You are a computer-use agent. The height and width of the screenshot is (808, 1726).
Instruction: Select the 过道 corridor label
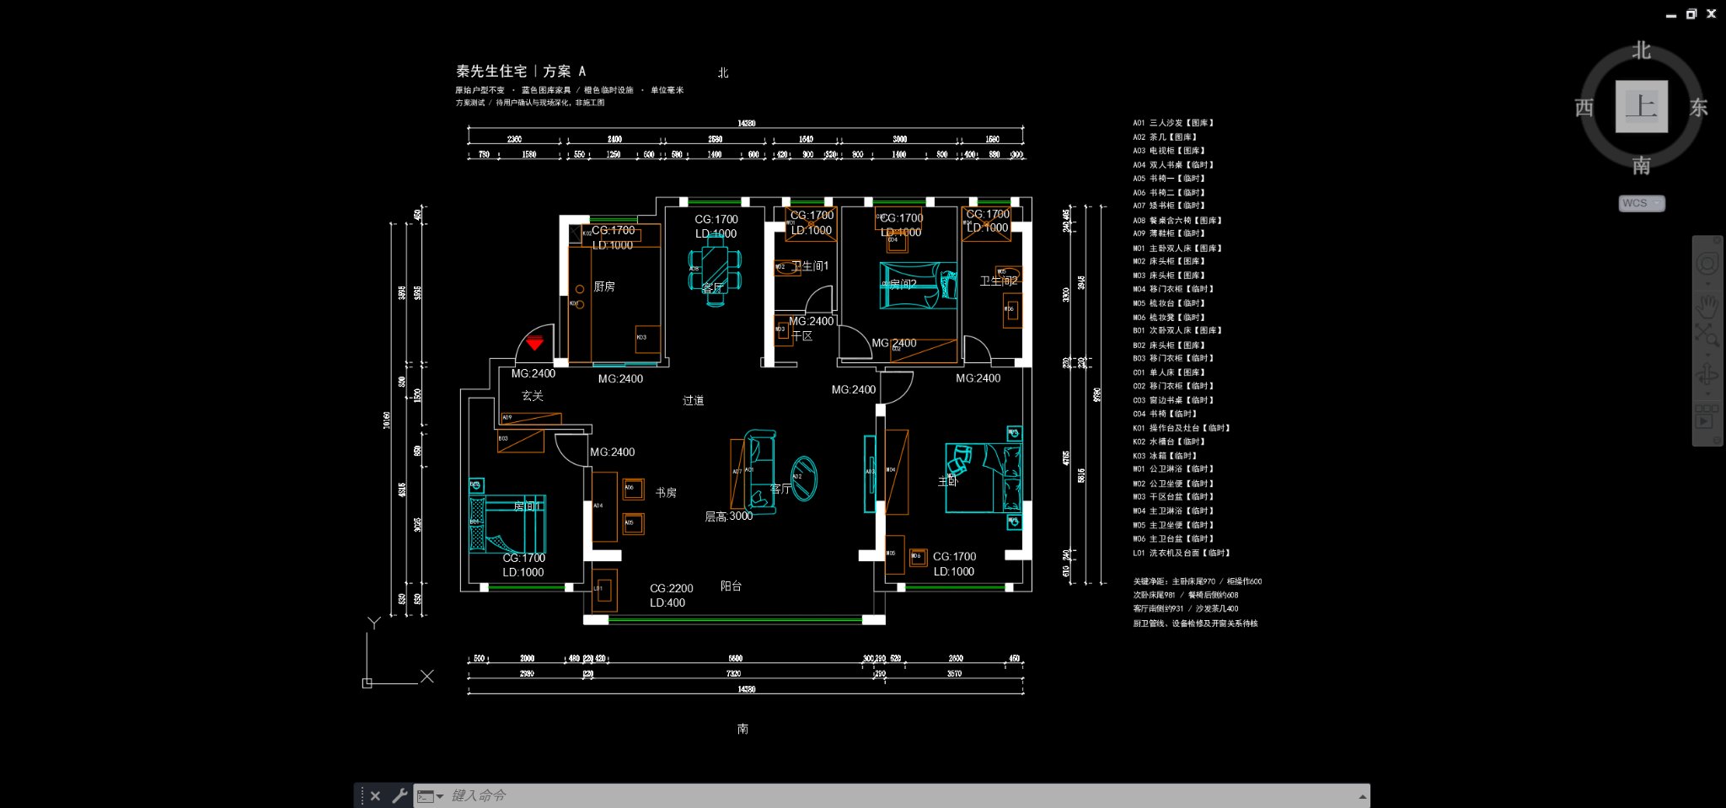(693, 400)
